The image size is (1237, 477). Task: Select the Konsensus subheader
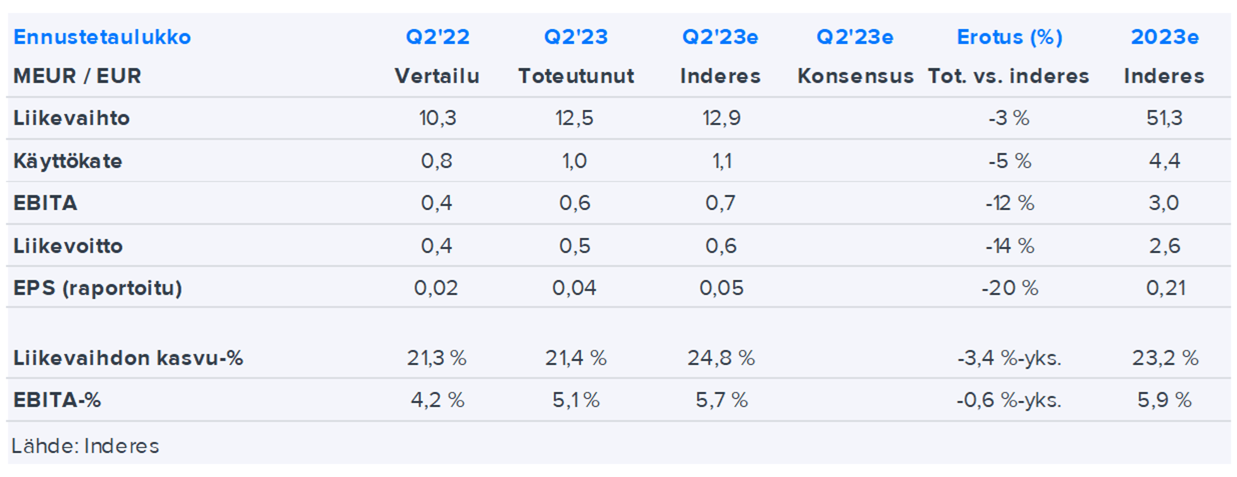coord(855,76)
